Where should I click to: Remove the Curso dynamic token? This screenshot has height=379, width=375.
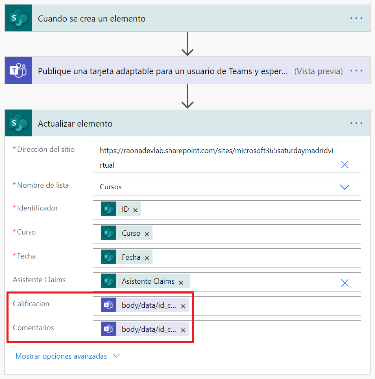click(x=147, y=234)
